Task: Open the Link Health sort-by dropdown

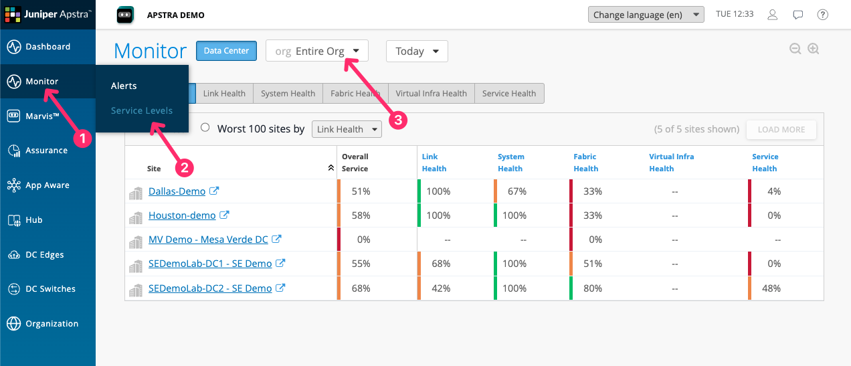Action: (x=347, y=129)
